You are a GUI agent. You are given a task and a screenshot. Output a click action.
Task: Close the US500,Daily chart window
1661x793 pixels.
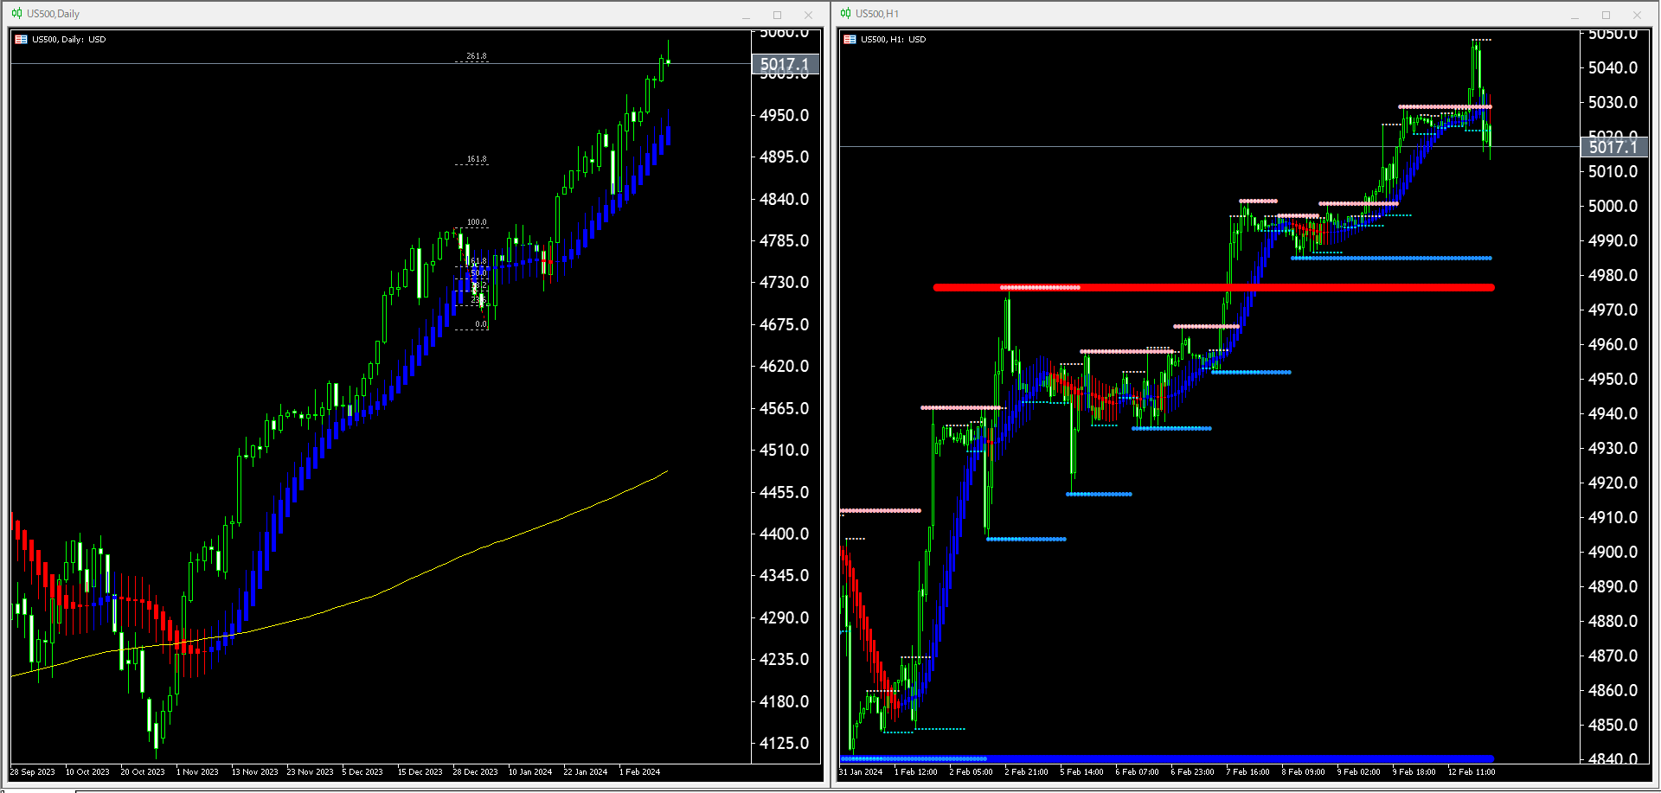click(x=808, y=15)
